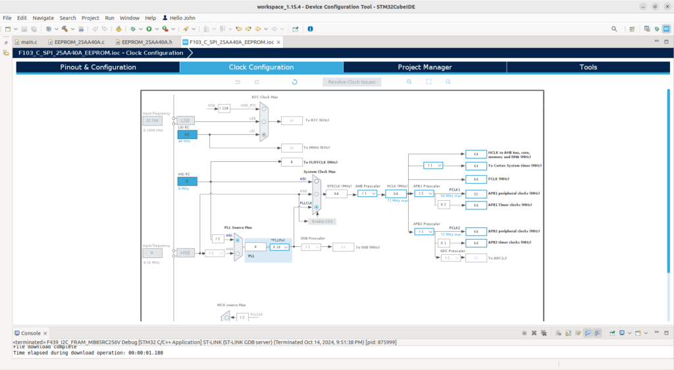Click the New file toolbar icon
The height and width of the screenshot is (370, 674).
(8, 29)
